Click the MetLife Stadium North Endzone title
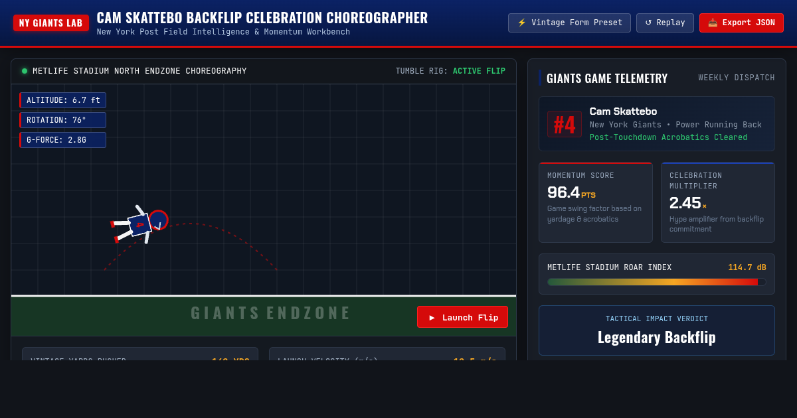This screenshot has height=418, width=797. click(139, 71)
